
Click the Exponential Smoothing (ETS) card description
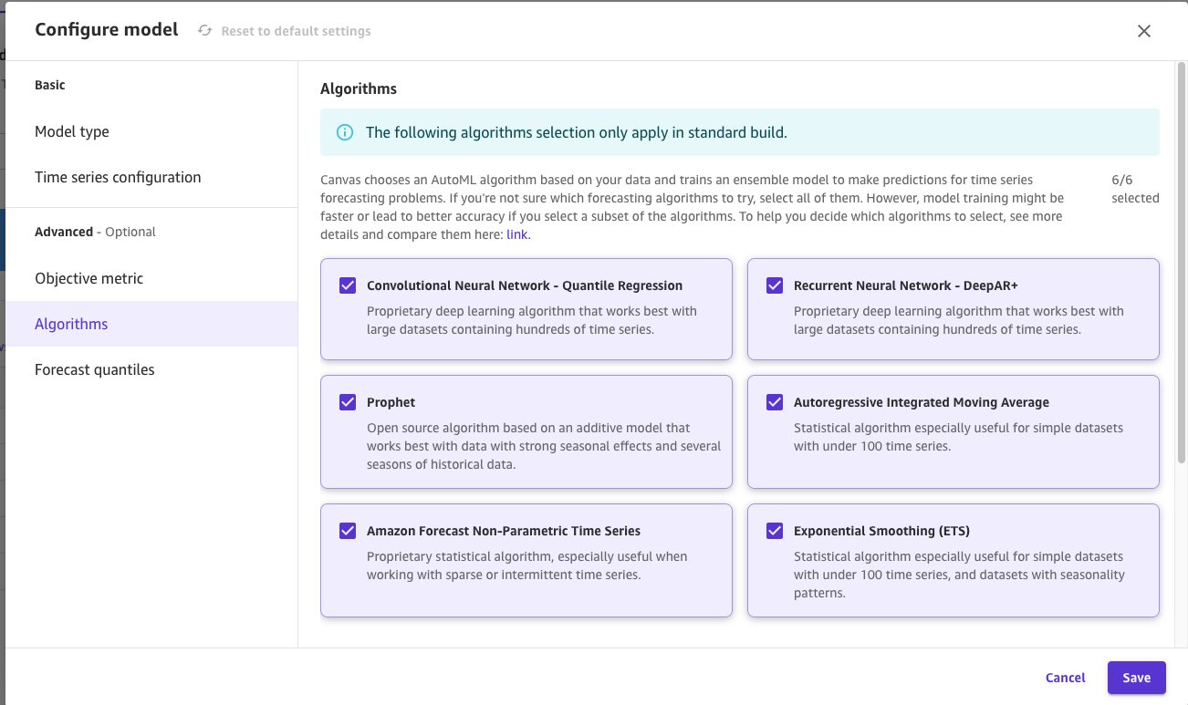[x=960, y=575]
